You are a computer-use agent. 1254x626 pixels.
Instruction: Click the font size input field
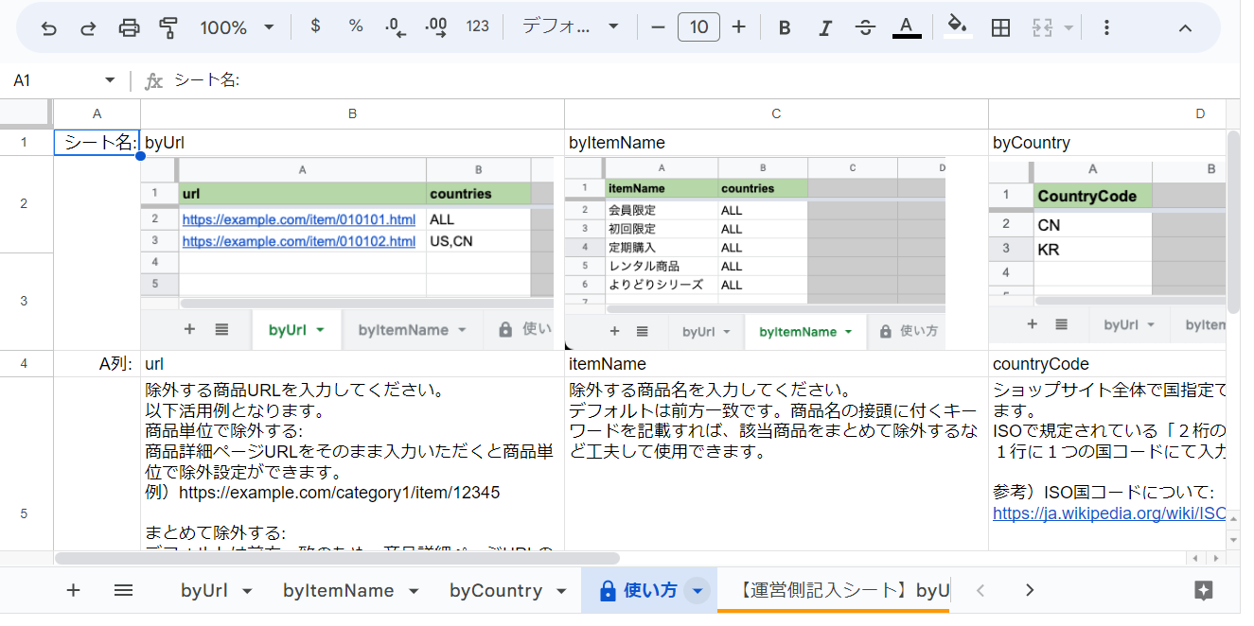click(698, 27)
